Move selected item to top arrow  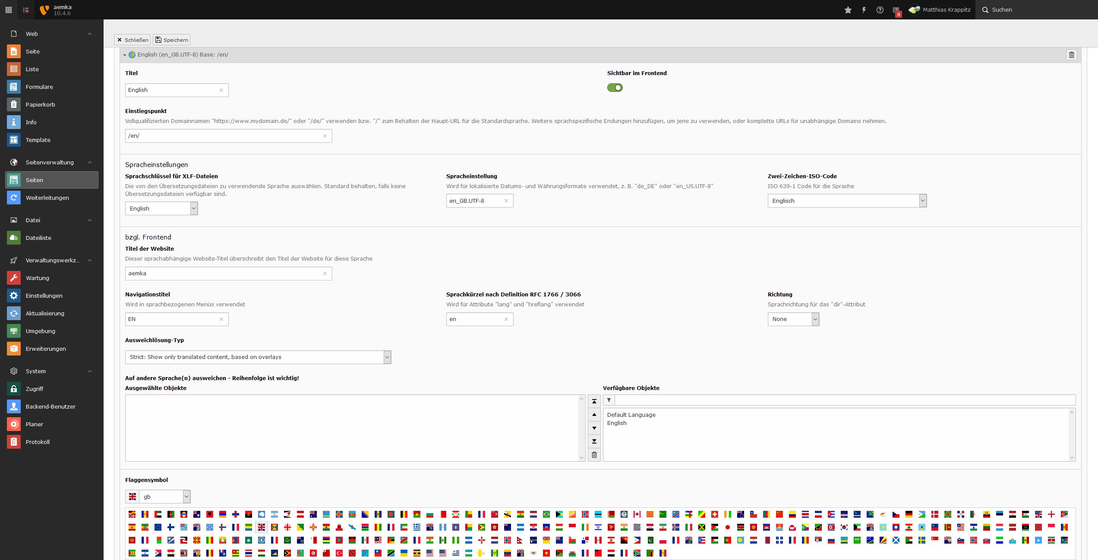(594, 402)
